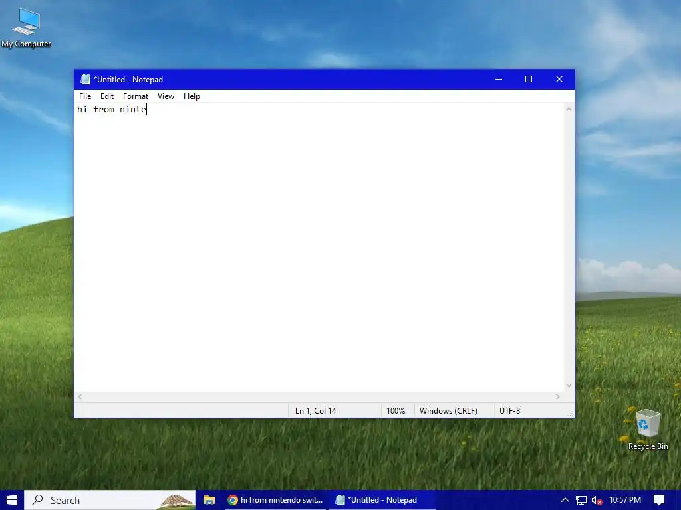
Task: Click the '*Untitled - Notepad' title bar text
Action: click(128, 80)
